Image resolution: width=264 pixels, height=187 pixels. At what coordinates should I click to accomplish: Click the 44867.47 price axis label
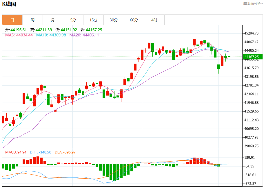(251, 42)
